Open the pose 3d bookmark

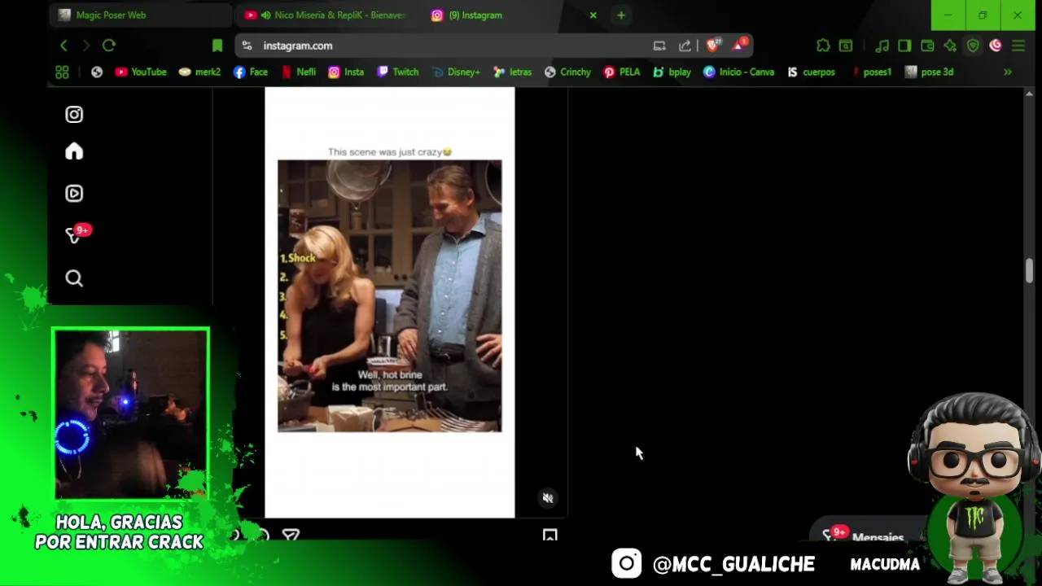[x=929, y=72]
